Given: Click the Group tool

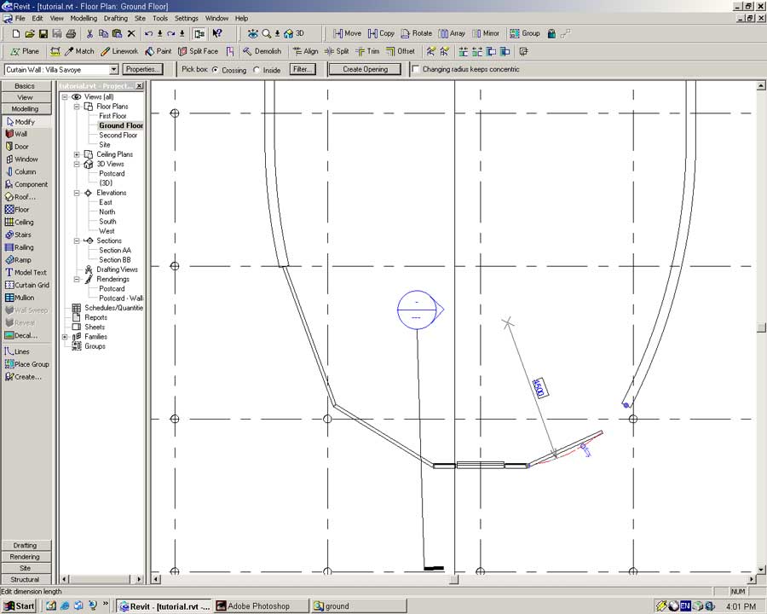Looking at the screenshot, I should tap(524, 34).
